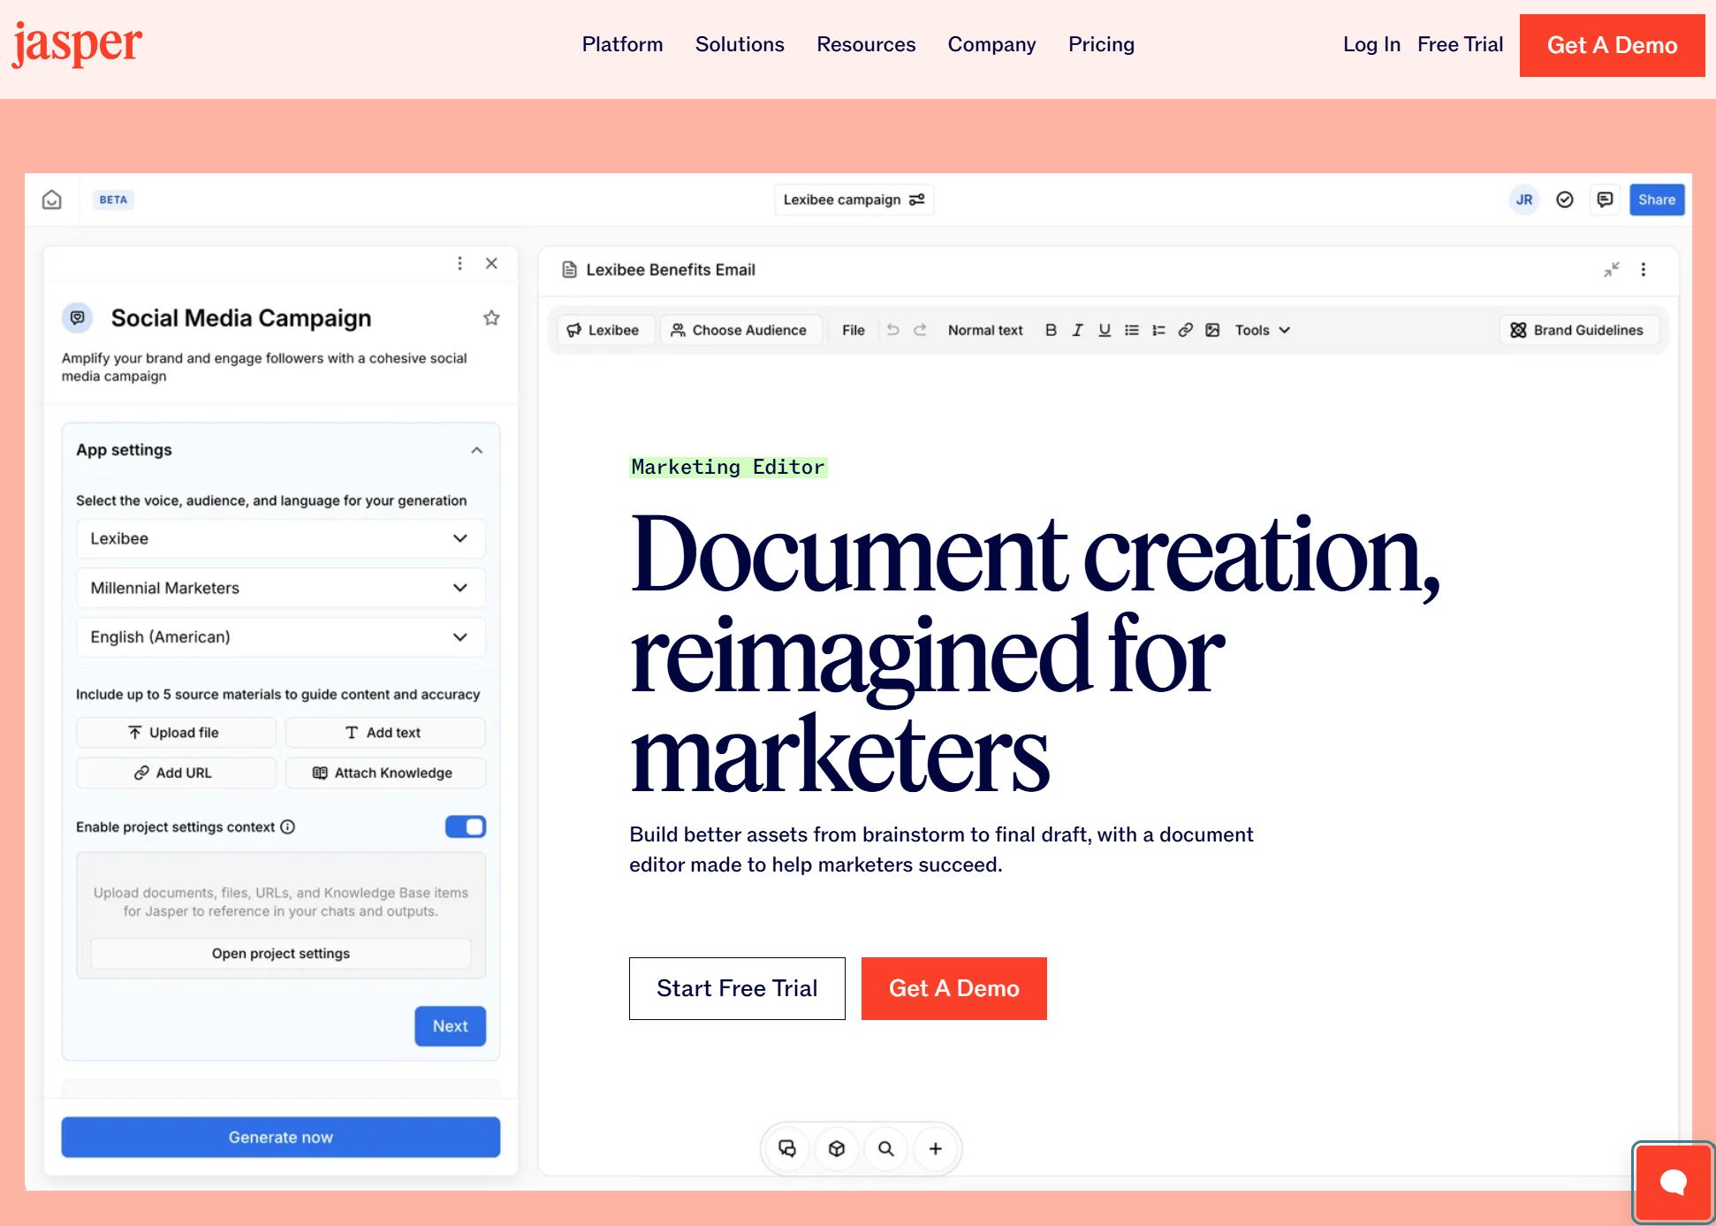Click the insert image icon in toolbar
The image size is (1716, 1226).
pyautogui.click(x=1212, y=330)
